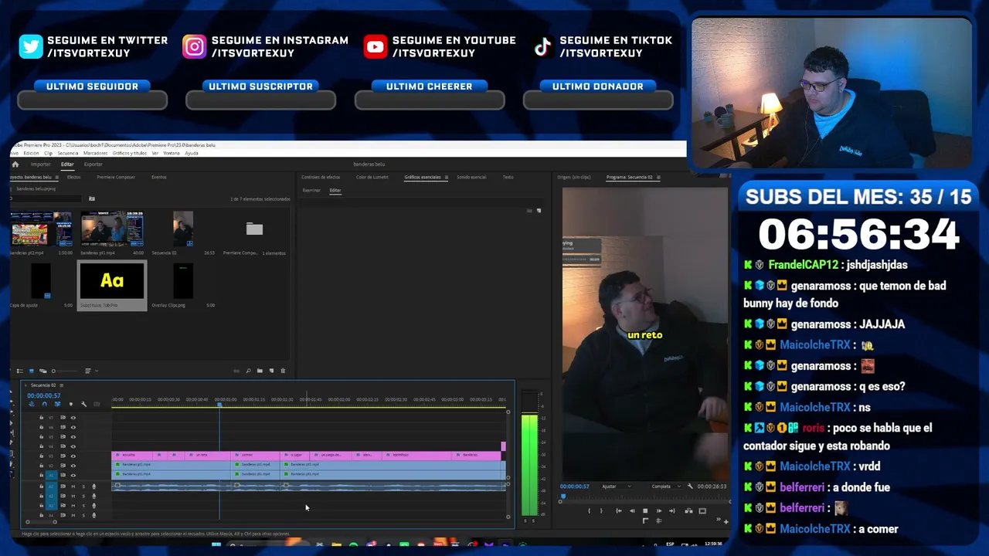Open the Secuencia 02 timeline panel menu
Image resolution: width=989 pixels, height=556 pixels.
click(61, 385)
